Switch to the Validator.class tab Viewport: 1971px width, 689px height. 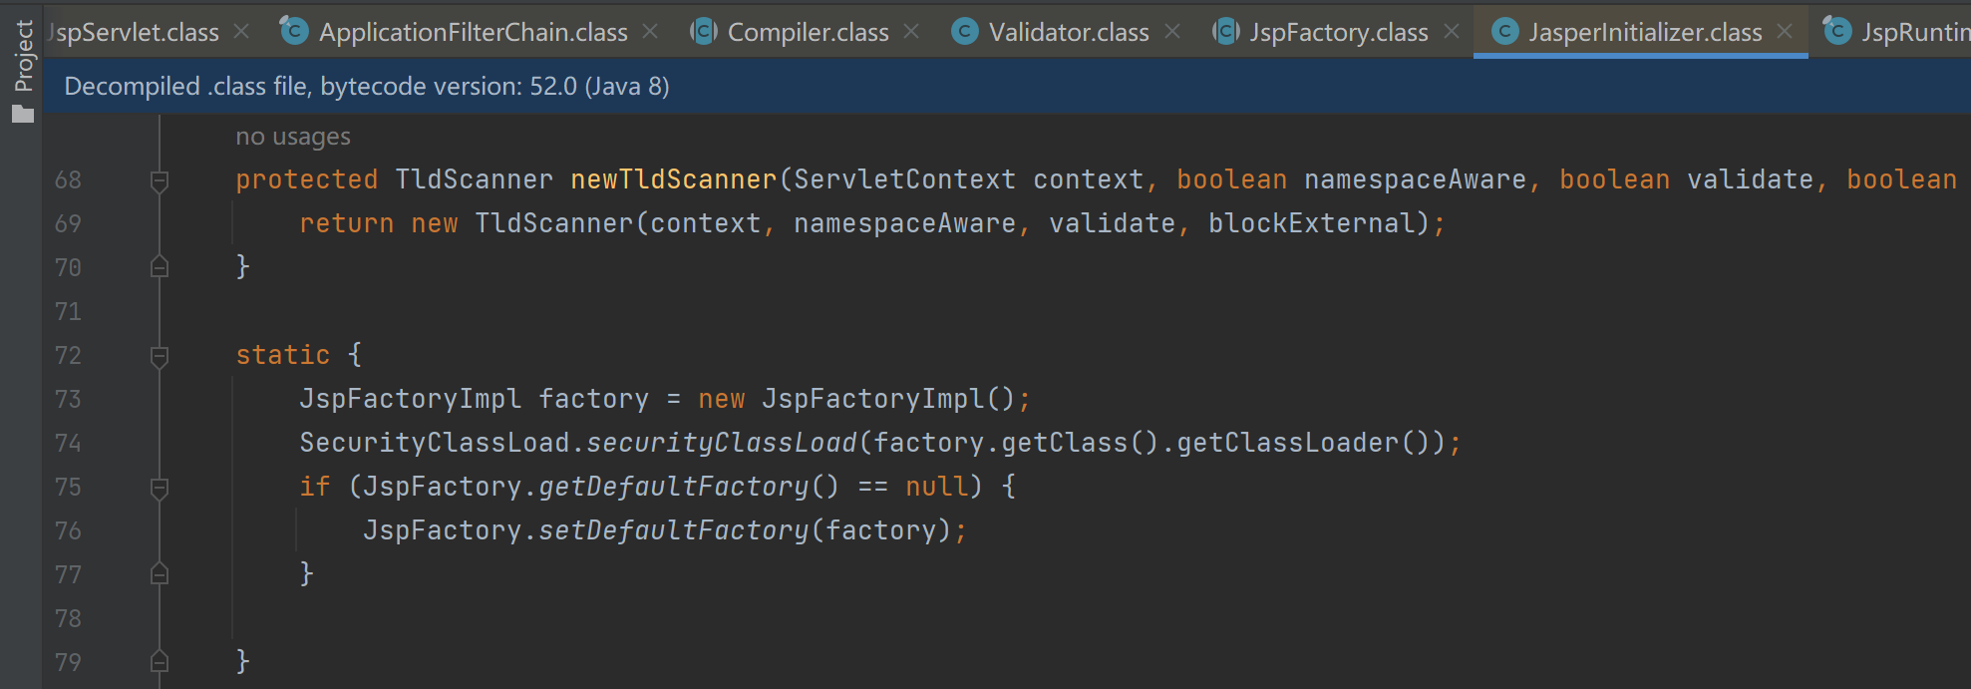coord(1067,32)
